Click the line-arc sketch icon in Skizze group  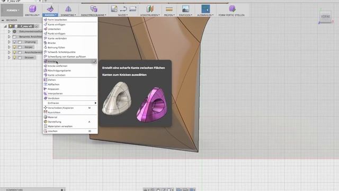(123, 9)
